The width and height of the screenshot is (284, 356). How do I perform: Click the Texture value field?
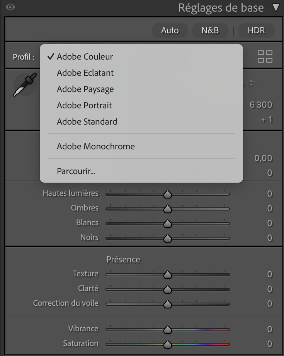coord(269,274)
